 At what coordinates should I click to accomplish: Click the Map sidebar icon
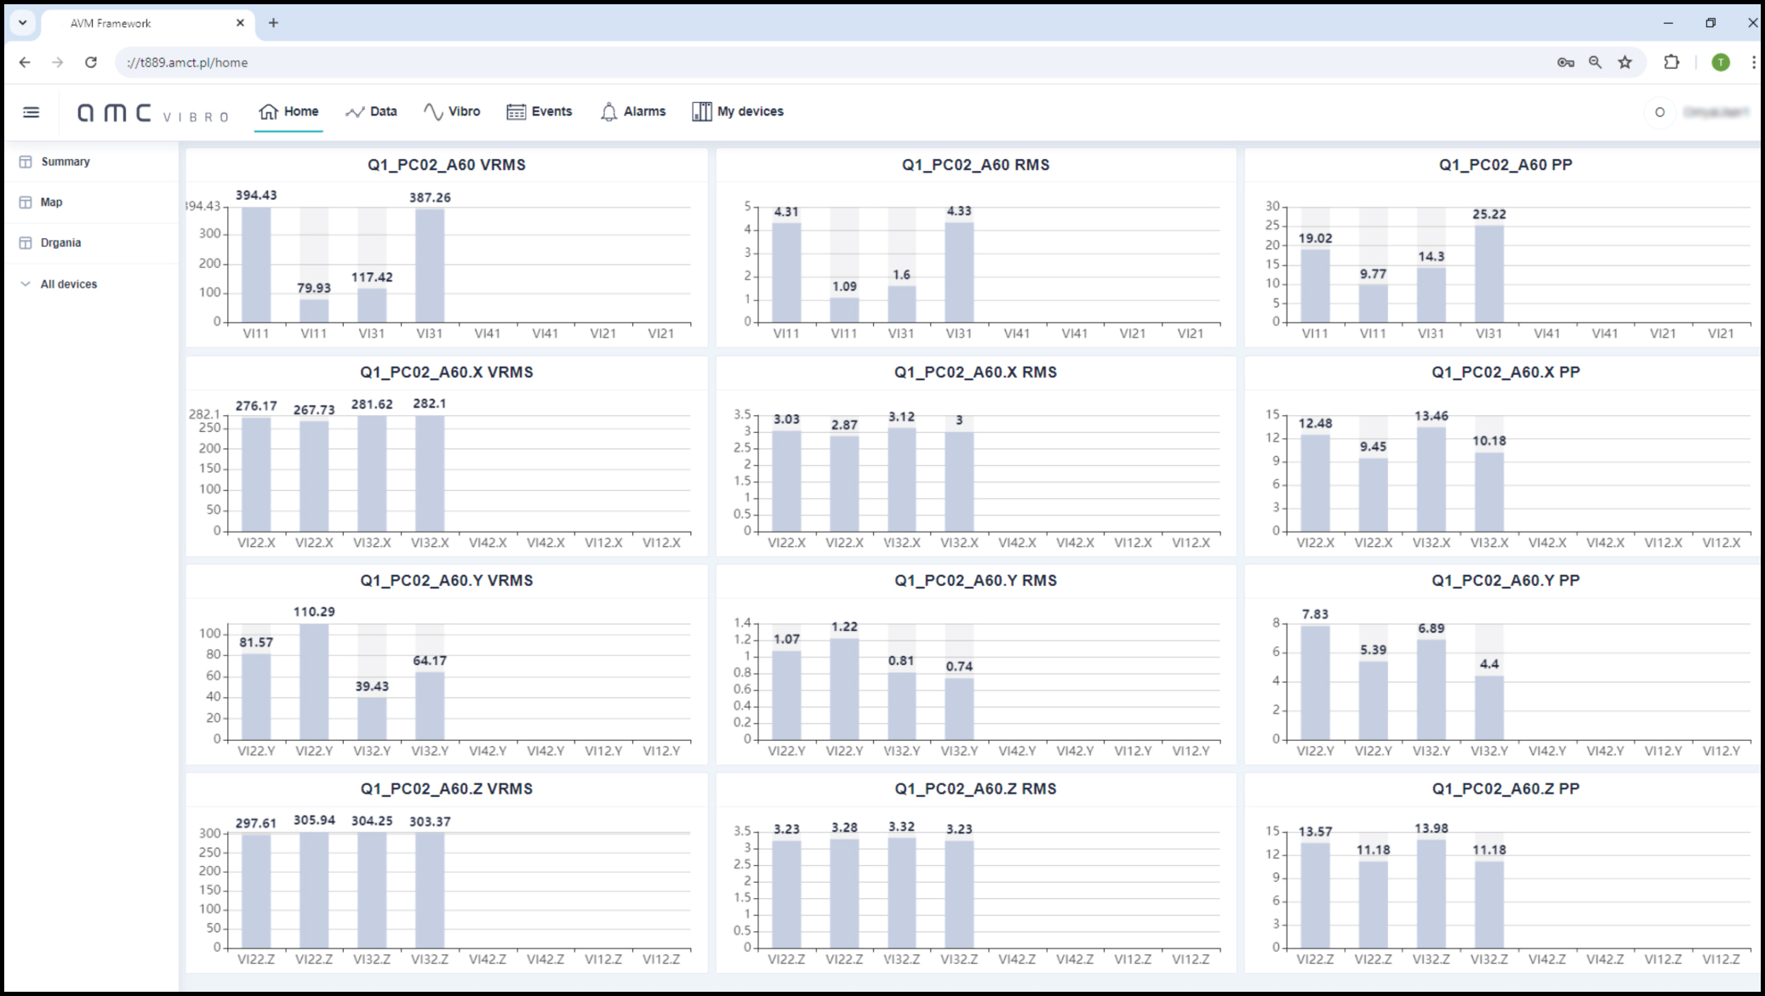(26, 202)
